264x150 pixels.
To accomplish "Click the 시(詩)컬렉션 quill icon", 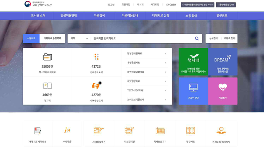I will [x=99, y=131].
